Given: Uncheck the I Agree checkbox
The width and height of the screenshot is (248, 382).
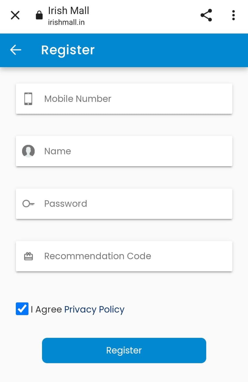Looking at the screenshot, I should 22,309.
